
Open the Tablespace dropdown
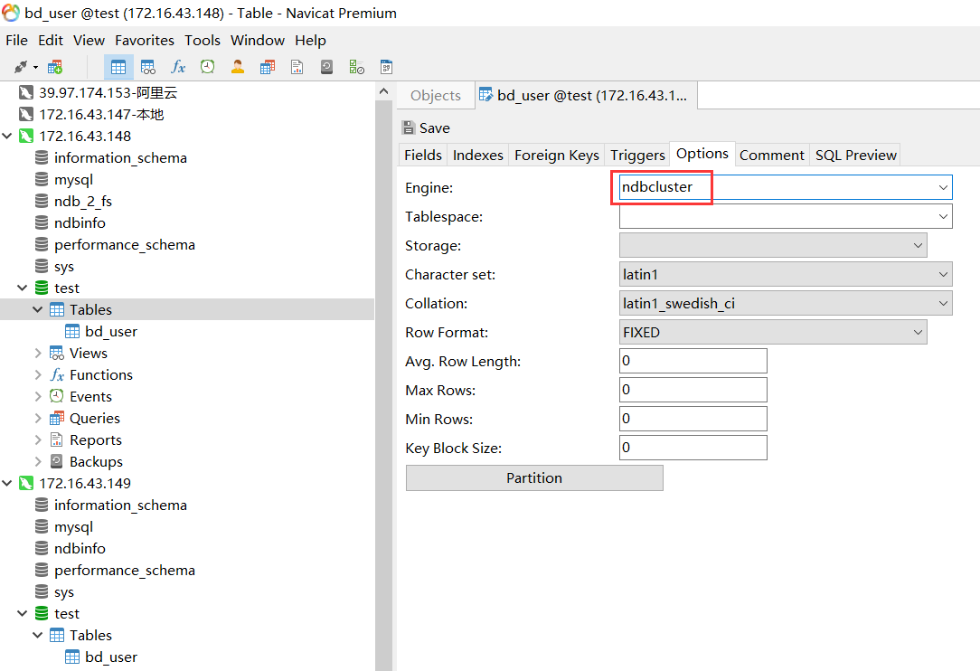point(943,216)
